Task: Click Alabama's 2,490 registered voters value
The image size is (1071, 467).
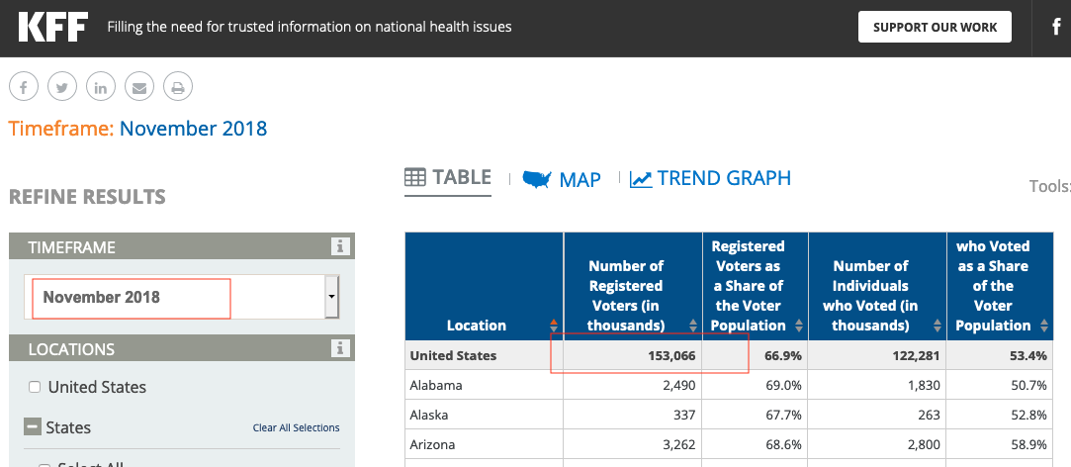Action: point(678,386)
